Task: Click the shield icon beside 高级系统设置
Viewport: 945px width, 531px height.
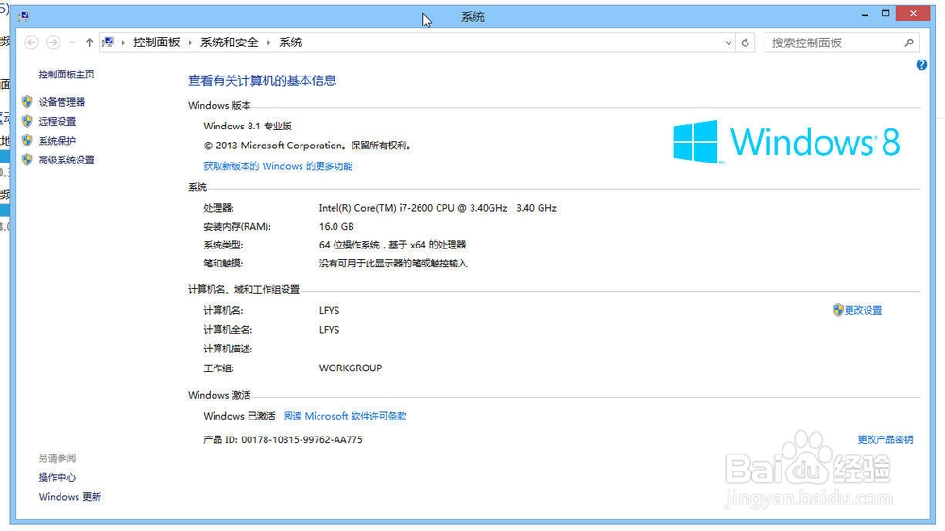Action: pyautogui.click(x=27, y=160)
